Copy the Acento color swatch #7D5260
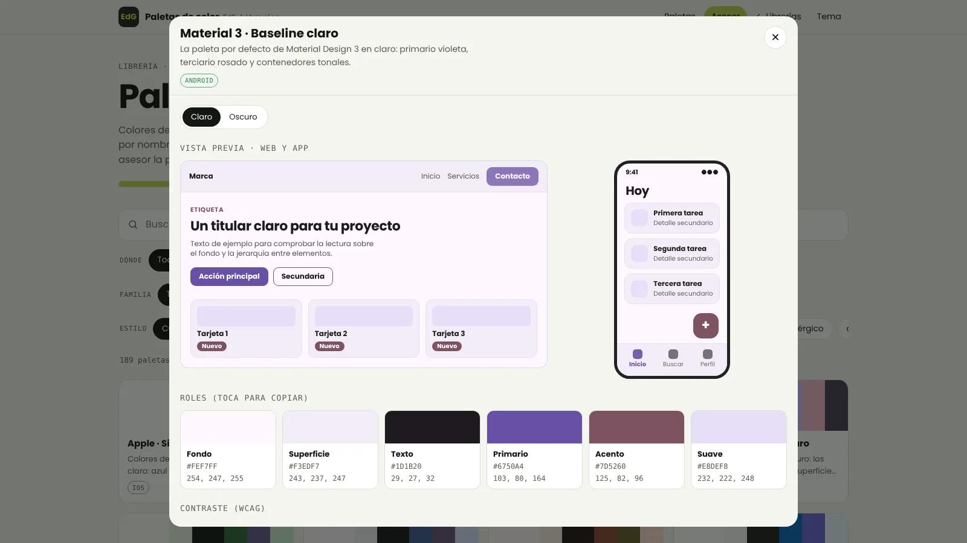Image resolution: width=967 pixels, height=543 pixels. point(636,449)
